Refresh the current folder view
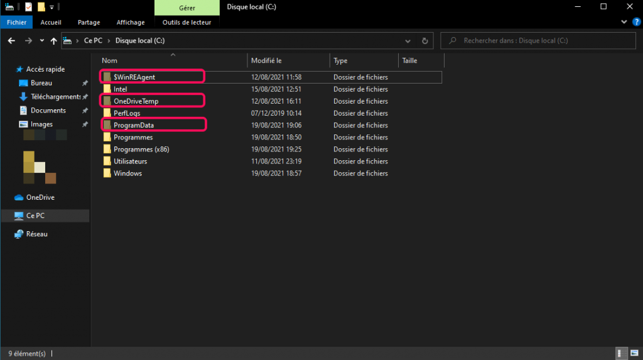The width and height of the screenshot is (643, 360). tap(425, 41)
